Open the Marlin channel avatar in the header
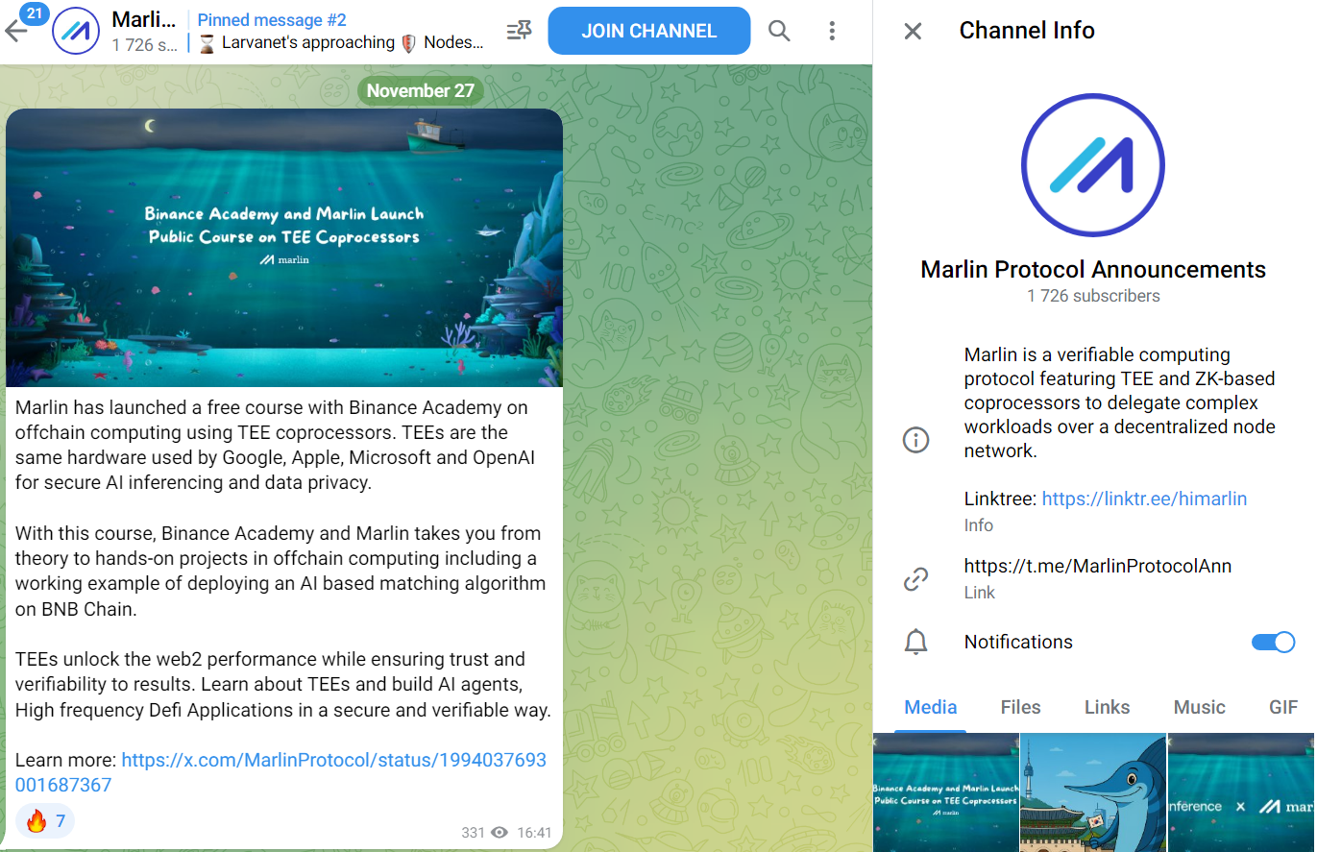Screen dimensions: 1317x852 [x=76, y=31]
